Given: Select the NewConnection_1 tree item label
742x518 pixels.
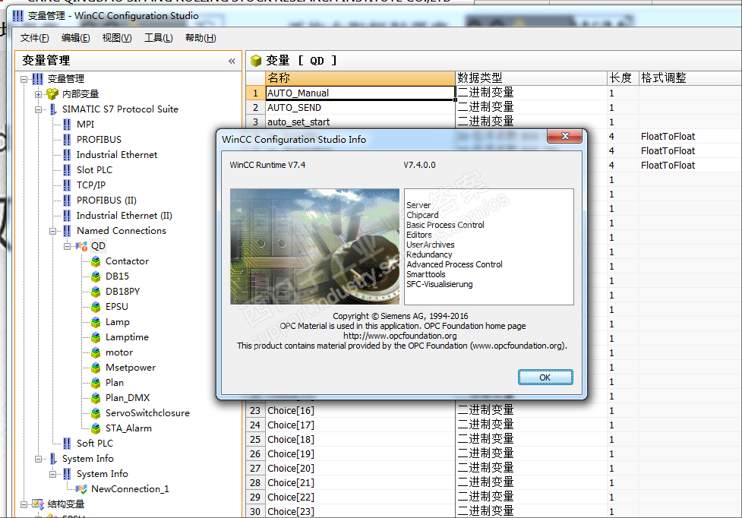Looking at the screenshot, I should click(130, 489).
